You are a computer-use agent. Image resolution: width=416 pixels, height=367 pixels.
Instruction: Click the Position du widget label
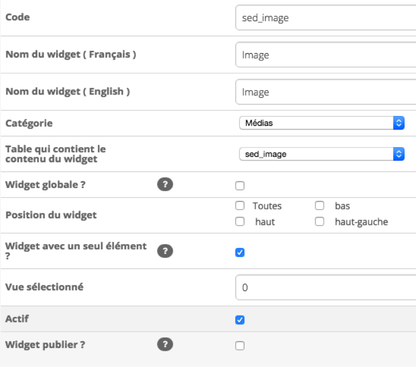click(51, 215)
